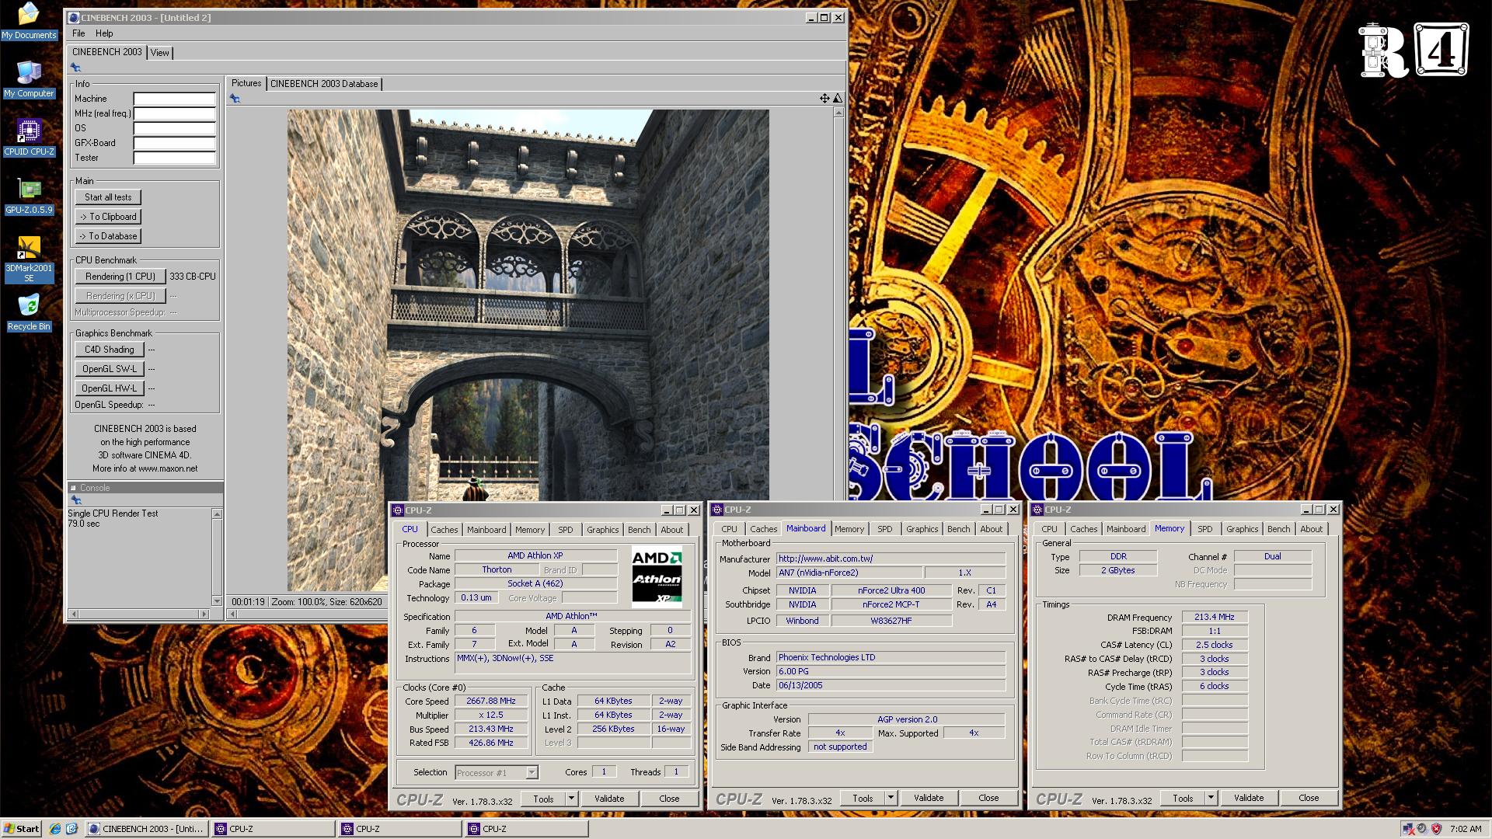Open the File menu in CINEBENCH

point(78,33)
